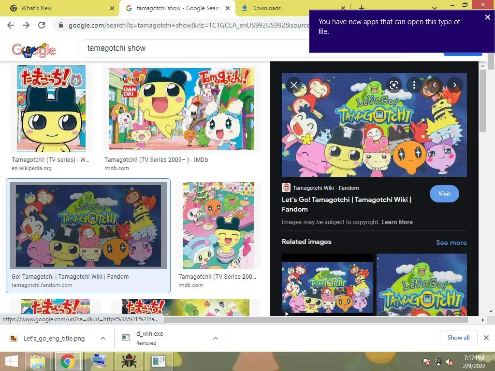Close the image preview panel
This screenshot has height=371, width=495.
(293, 85)
